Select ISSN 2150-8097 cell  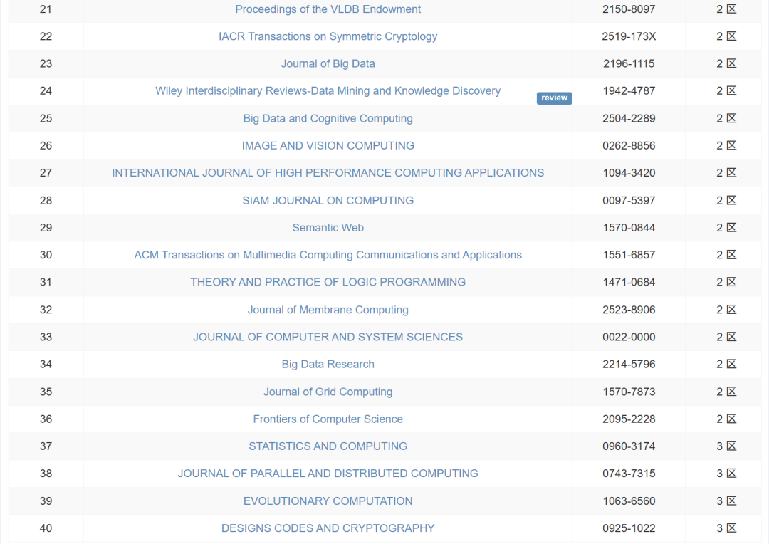(x=629, y=9)
